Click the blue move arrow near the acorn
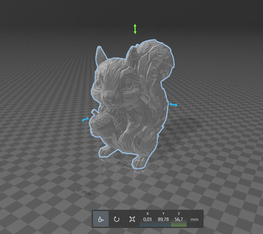This screenshot has height=234, width=263. [85, 119]
